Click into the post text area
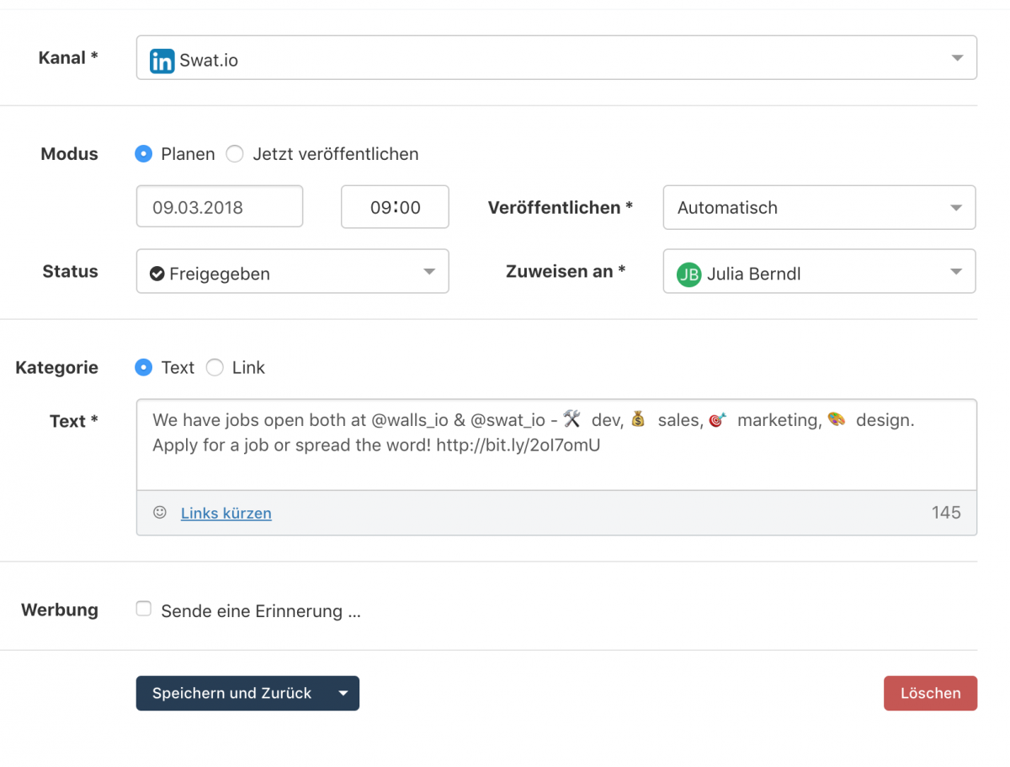The width and height of the screenshot is (1010, 767). (x=556, y=445)
